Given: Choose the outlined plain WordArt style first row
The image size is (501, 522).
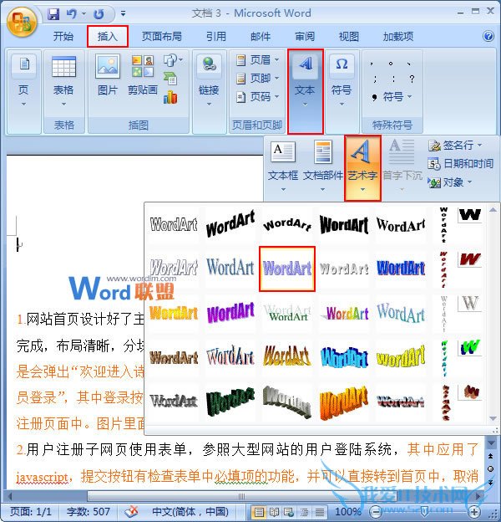Looking at the screenshot, I should click(x=174, y=225).
